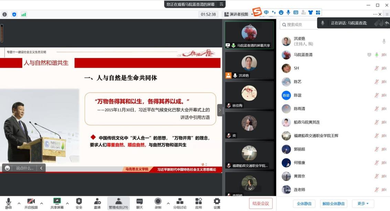Open the Apps (应用) icon
The height and width of the screenshot is (211, 390).
pyautogui.click(x=198, y=203)
